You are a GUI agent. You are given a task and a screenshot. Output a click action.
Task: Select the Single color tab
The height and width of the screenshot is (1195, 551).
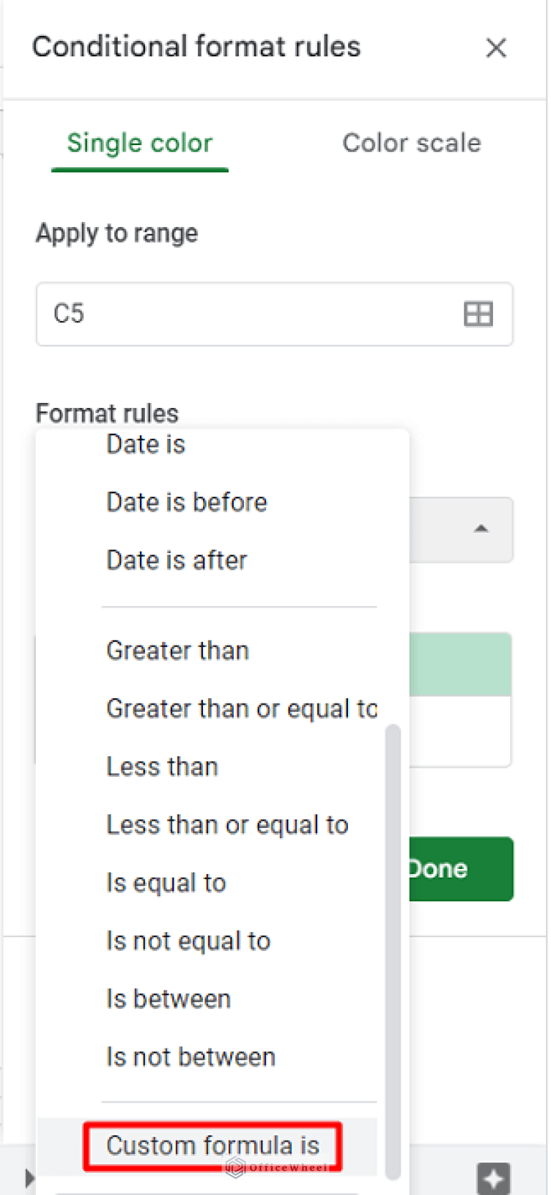139,143
